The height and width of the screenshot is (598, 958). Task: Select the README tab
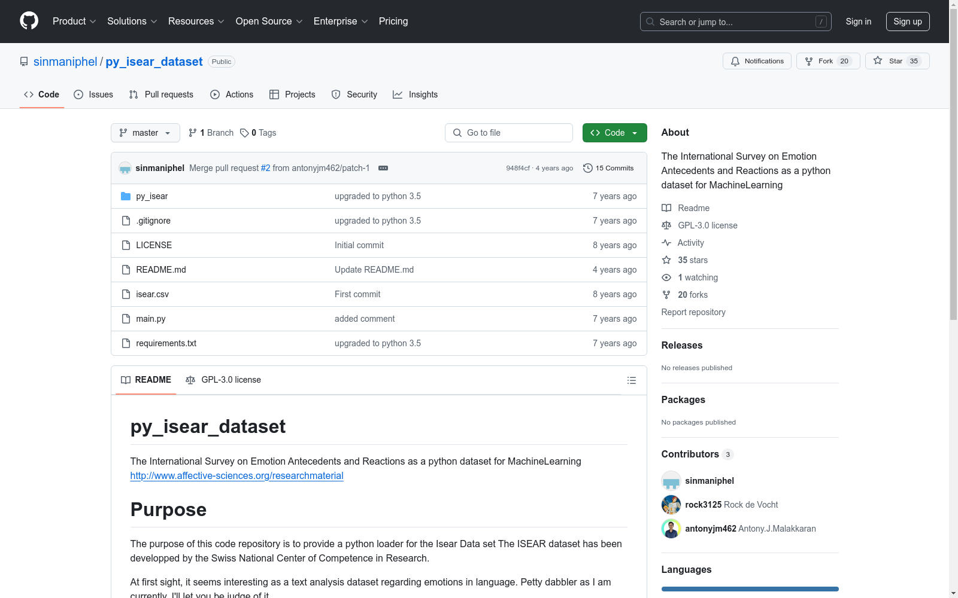click(146, 380)
